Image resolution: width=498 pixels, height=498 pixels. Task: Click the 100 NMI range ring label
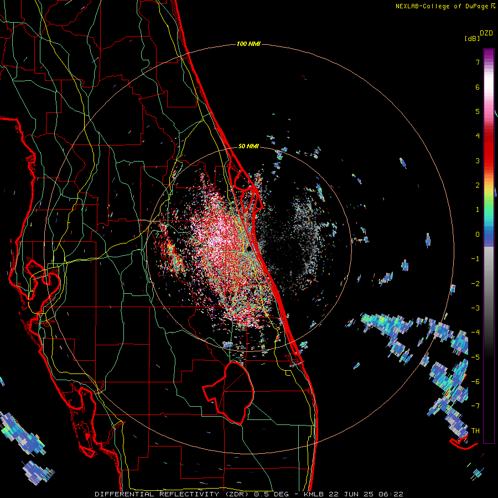pos(248,44)
